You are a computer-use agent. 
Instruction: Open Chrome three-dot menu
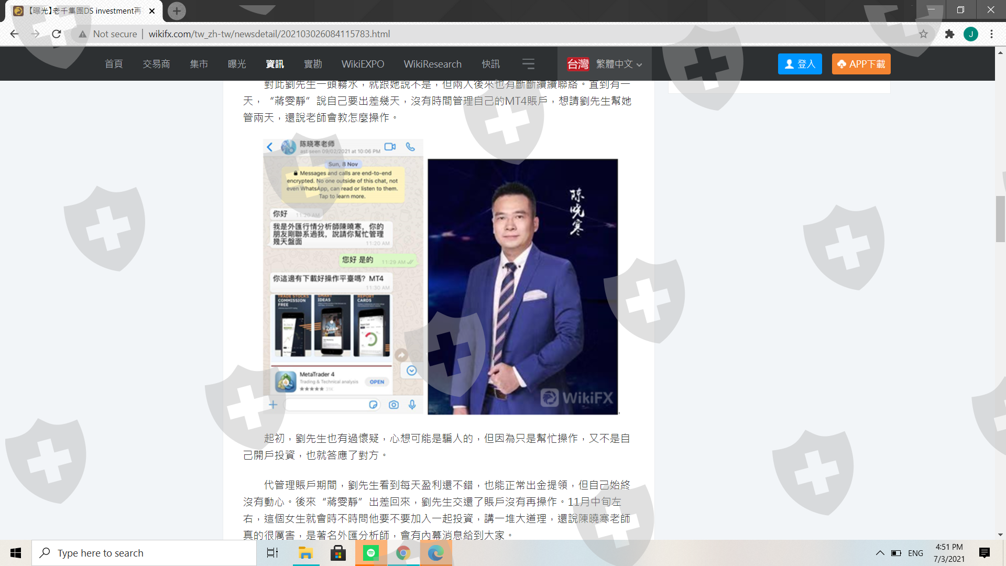[x=991, y=34]
